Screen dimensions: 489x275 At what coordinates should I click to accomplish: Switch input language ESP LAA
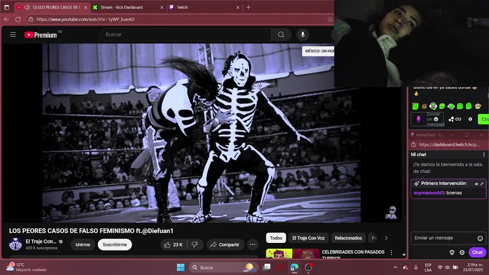click(428, 267)
